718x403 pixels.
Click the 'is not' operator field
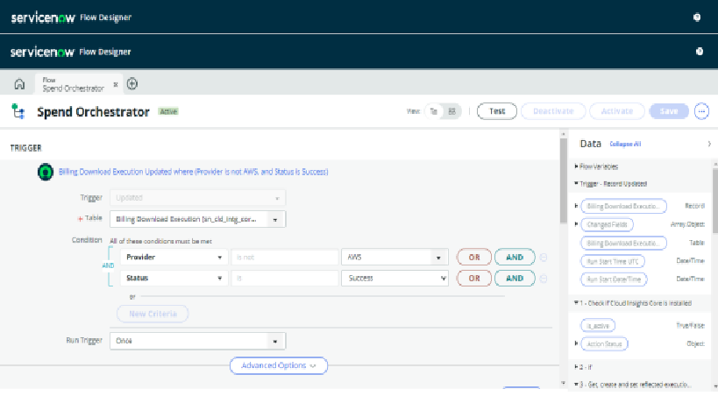[x=285, y=257]
